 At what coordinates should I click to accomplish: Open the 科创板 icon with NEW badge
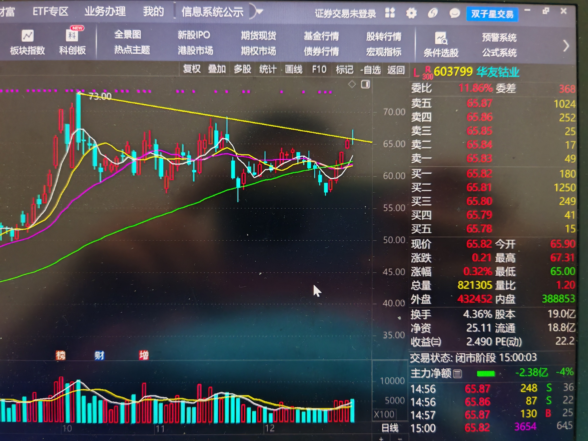pyautogui.click(x=72, y=36)
